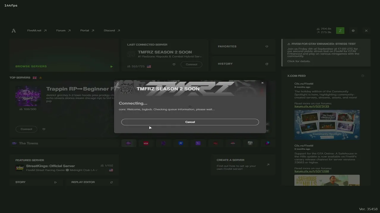Click the Cfx.re/FiveM author of the Safehouse post

(304, 146)
